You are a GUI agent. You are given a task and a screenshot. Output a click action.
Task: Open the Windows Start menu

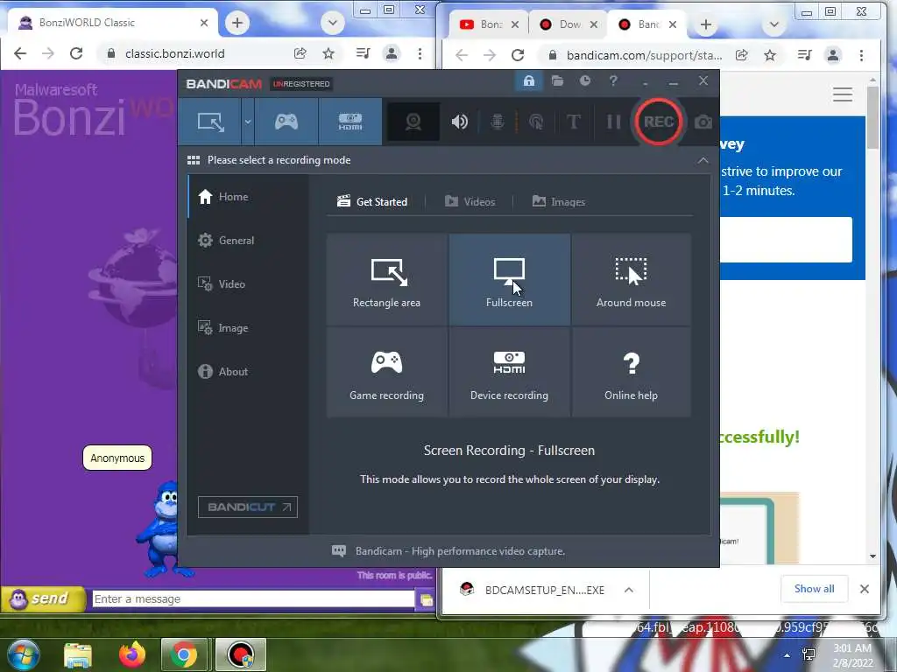(x=24, y=654)
